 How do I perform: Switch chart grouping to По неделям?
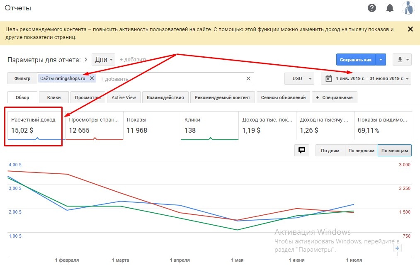[x=361, y=151]
